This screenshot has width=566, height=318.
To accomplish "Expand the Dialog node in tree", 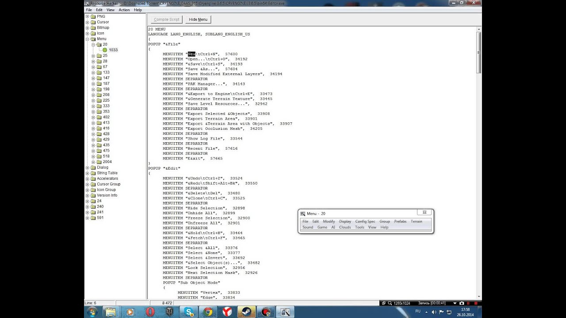I will pos(88,167).
